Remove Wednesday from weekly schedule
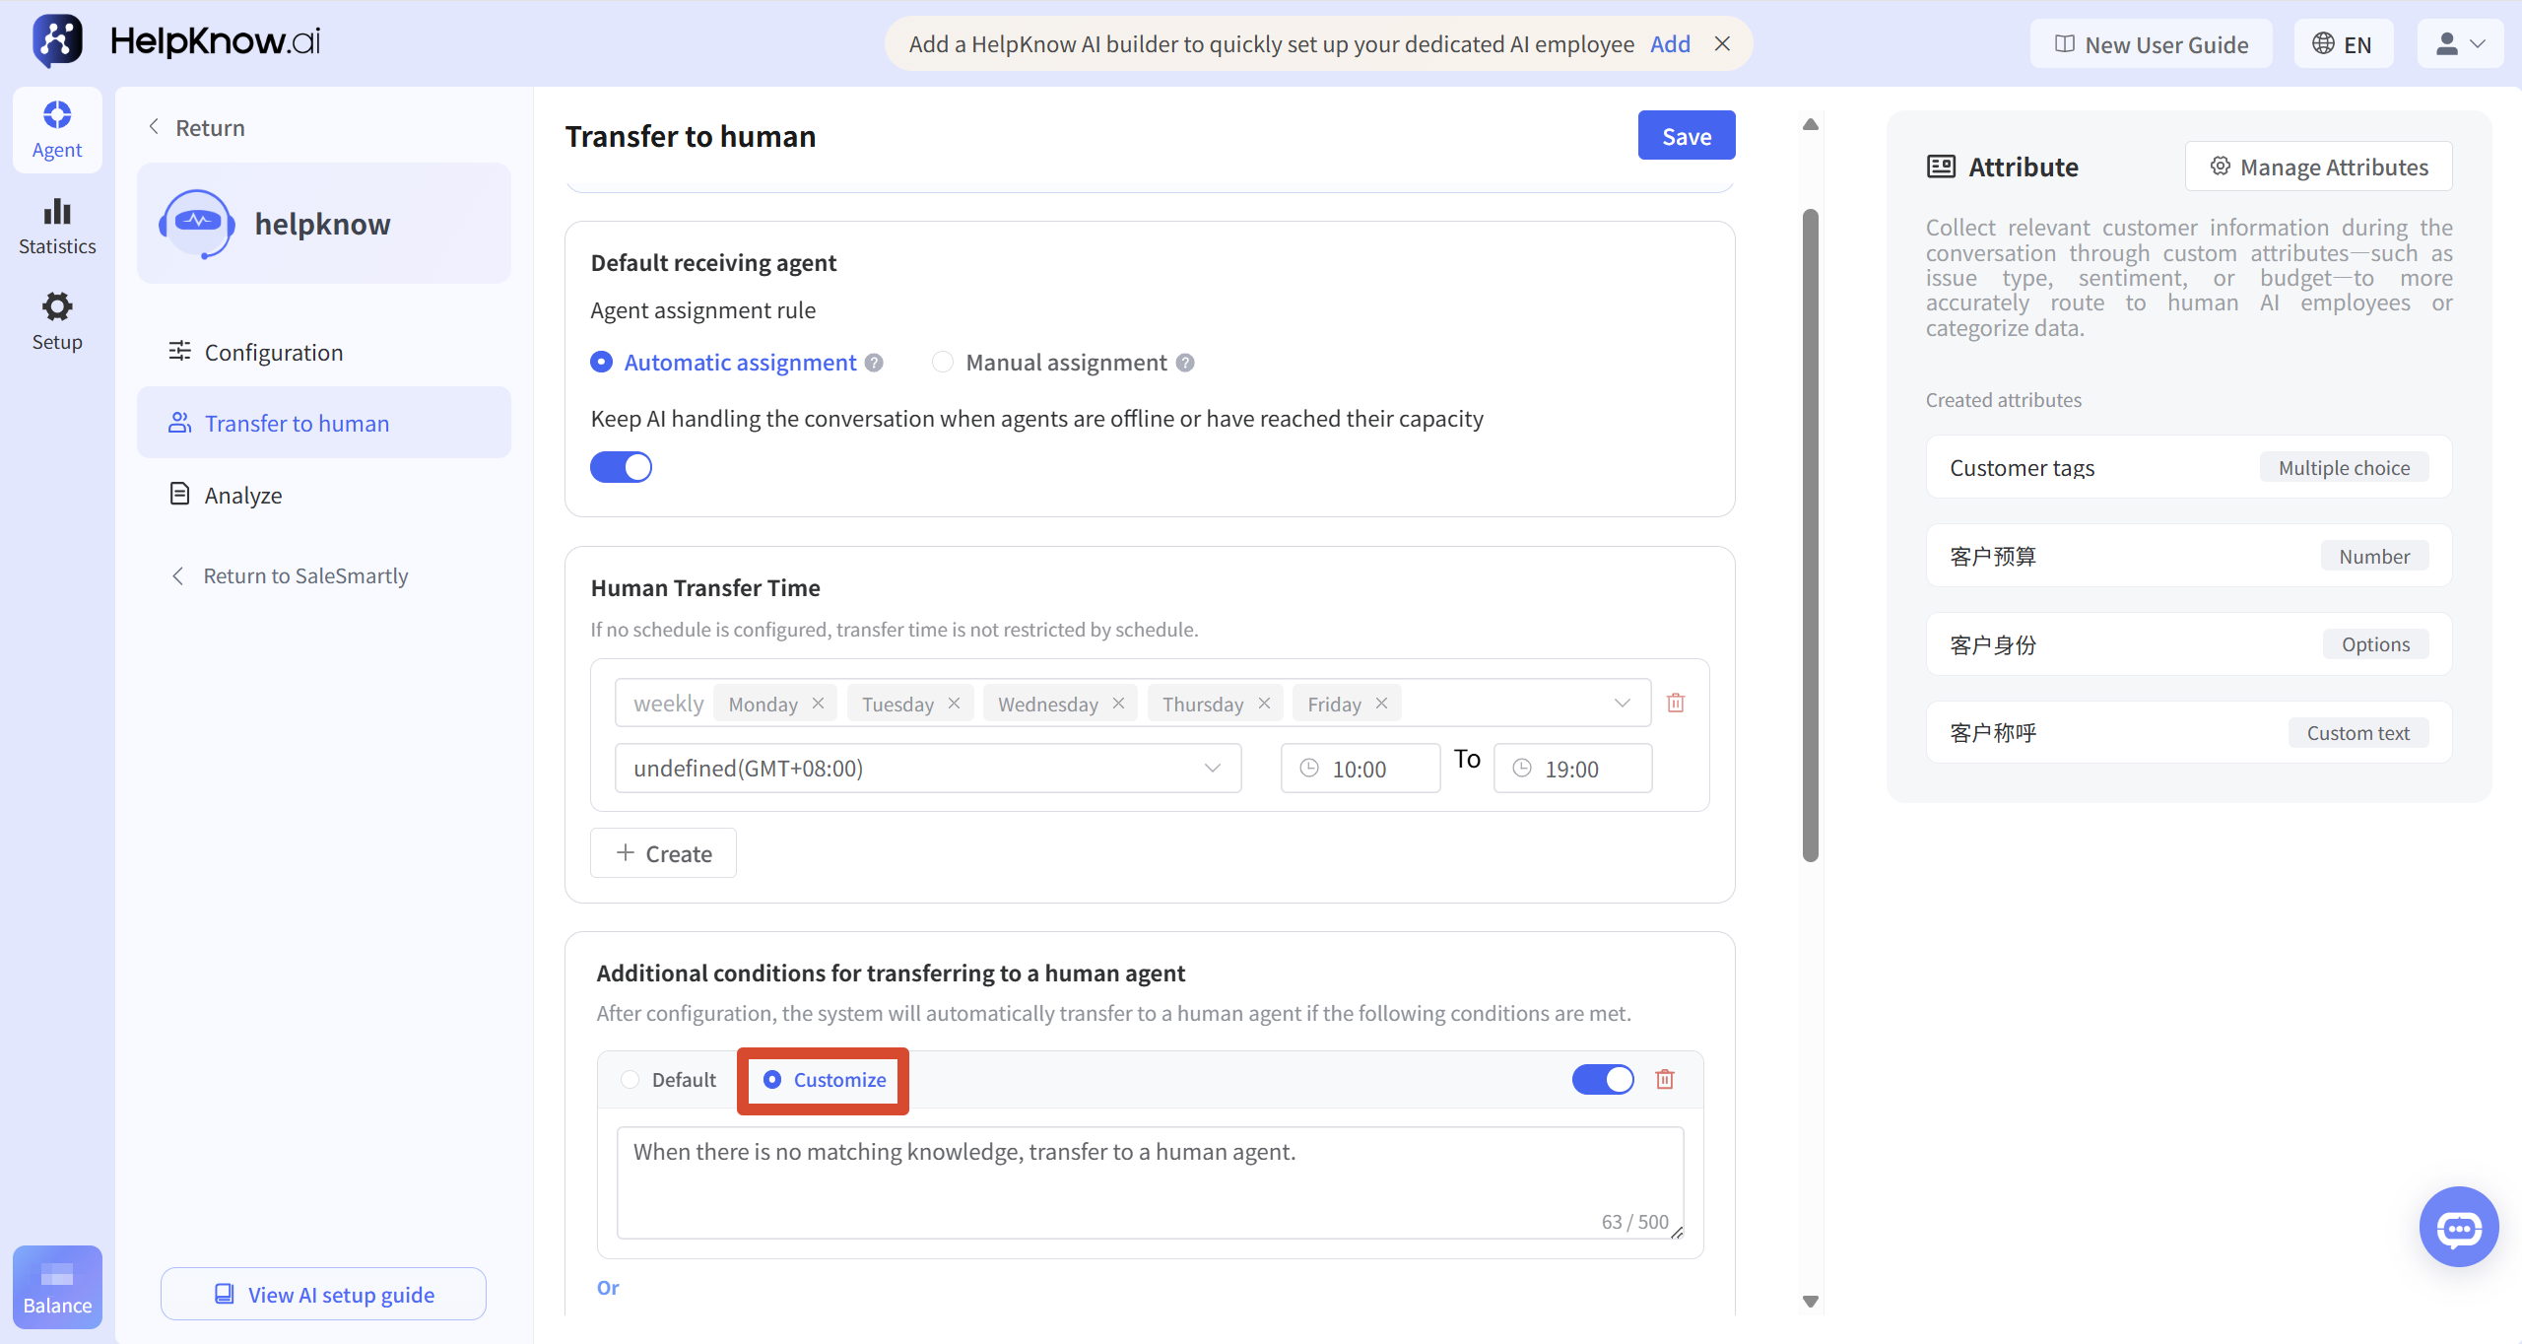Screen dimensions: 2522x1344 [1118, 704]
